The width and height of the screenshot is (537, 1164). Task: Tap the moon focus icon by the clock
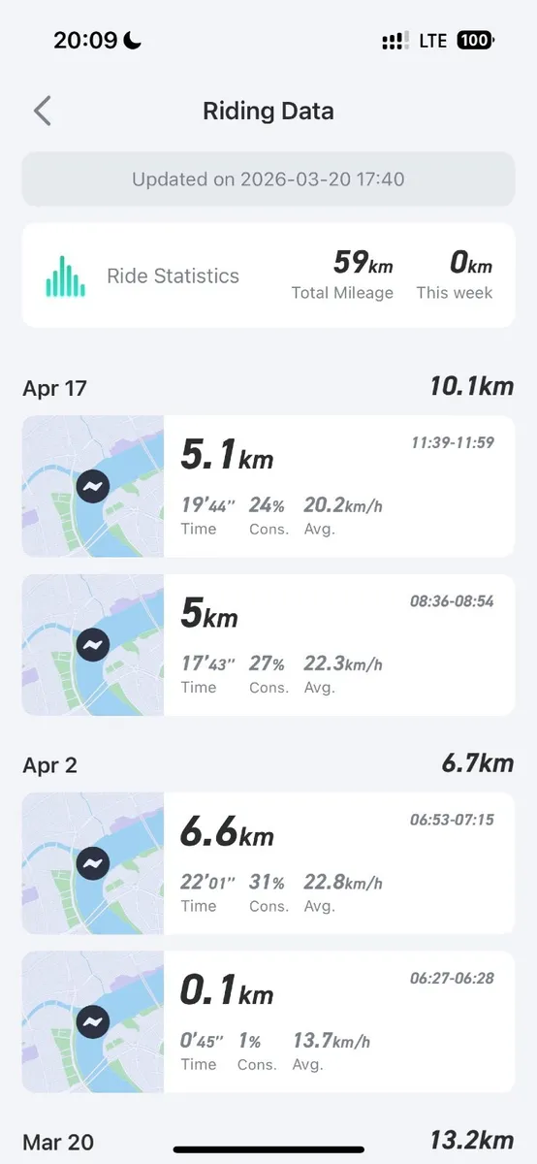coord(133,41)
